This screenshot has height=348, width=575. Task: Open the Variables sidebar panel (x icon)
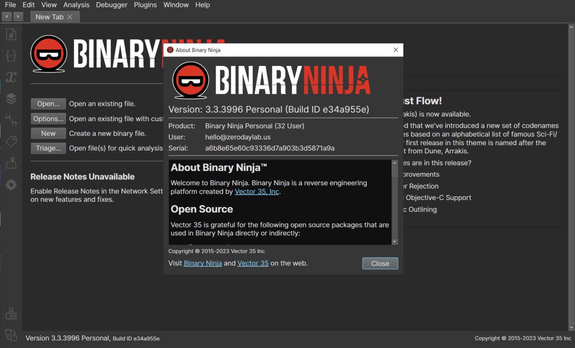11,77
